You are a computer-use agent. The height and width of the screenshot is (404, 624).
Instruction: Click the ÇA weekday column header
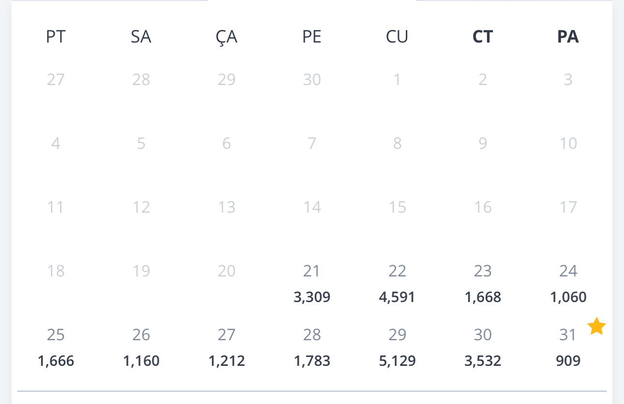point(226,37)
